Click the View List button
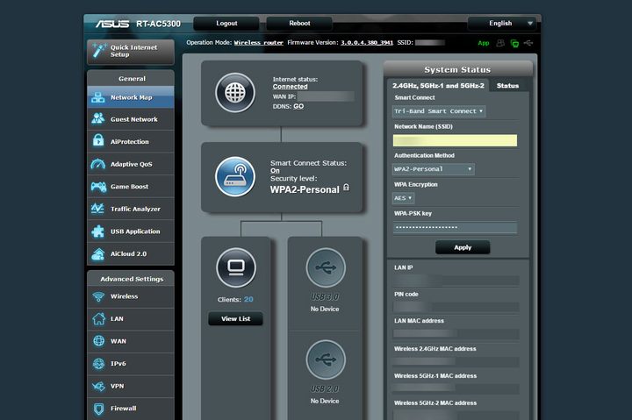This screenshot has height=420, width=632. point(236,318)
